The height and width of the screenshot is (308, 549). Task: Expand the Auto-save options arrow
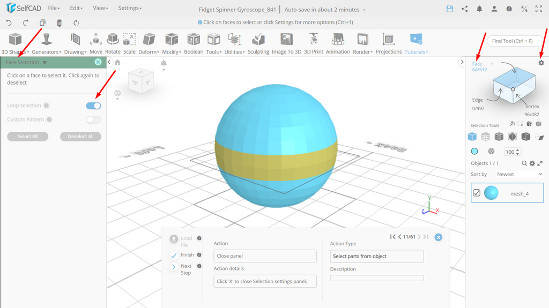(364, 10)
